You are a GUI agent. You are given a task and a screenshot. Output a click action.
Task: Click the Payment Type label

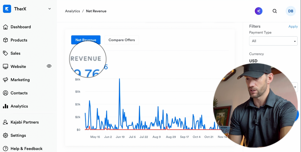pyautogui.click(x=260, y=32)
